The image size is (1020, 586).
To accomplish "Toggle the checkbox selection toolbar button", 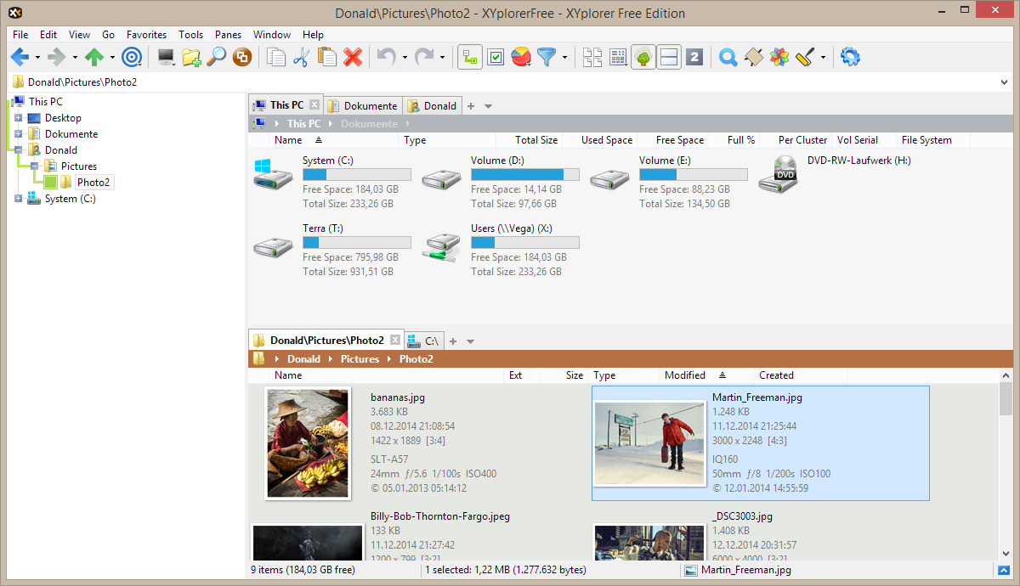I will click(496, 57).
